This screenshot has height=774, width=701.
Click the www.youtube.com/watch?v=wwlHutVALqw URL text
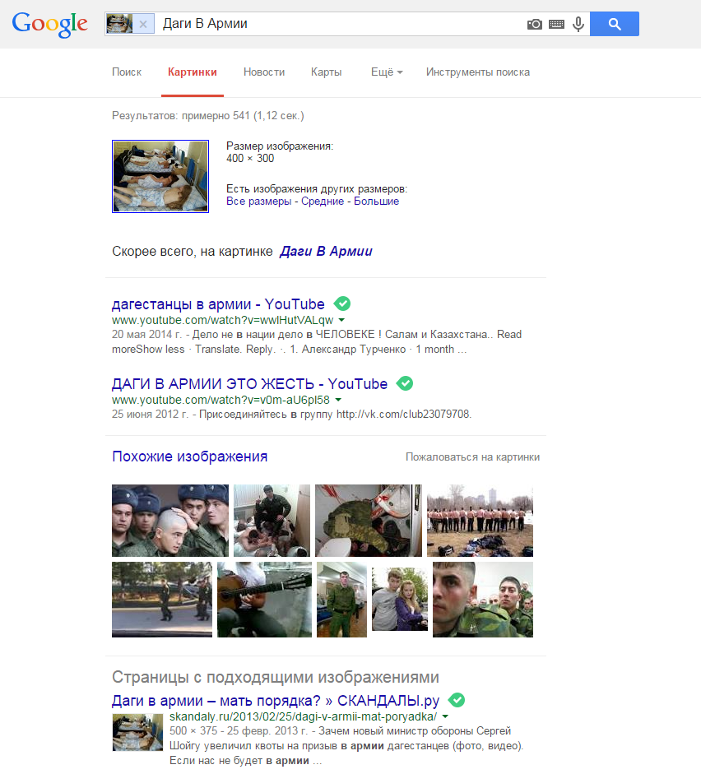pos(223,320)
